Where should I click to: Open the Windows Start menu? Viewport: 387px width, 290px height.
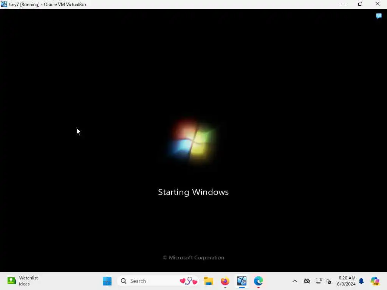point(107,281)
